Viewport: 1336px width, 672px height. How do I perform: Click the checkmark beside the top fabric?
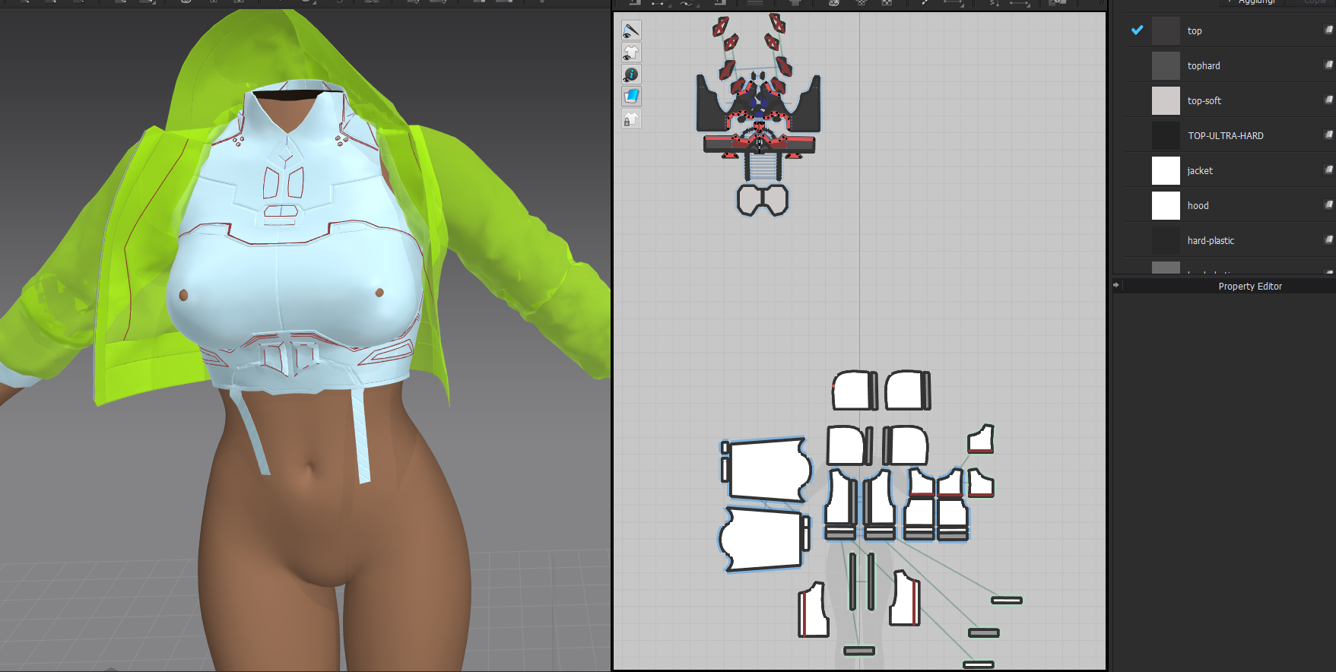click(1137, 30)
